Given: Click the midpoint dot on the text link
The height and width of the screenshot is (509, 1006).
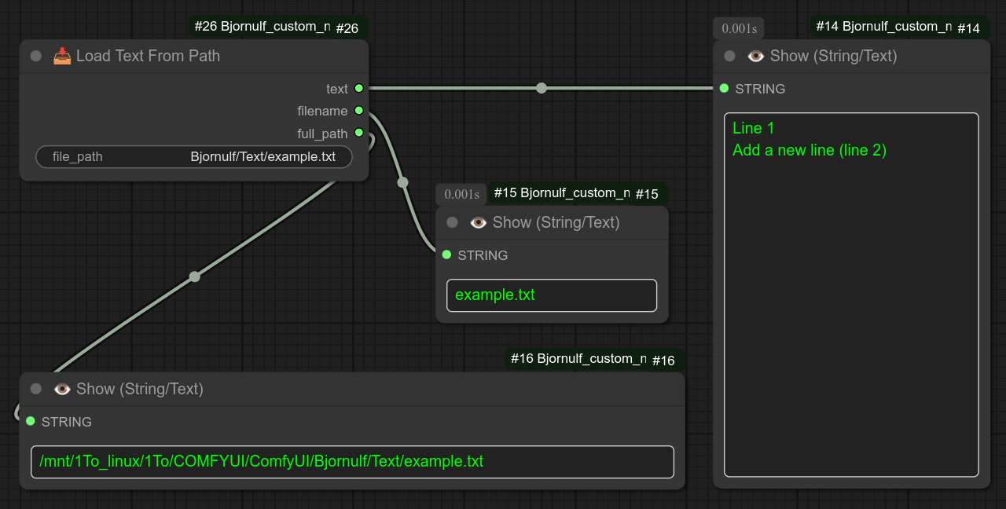Looking at the screenshot, I should pos(542,88).
